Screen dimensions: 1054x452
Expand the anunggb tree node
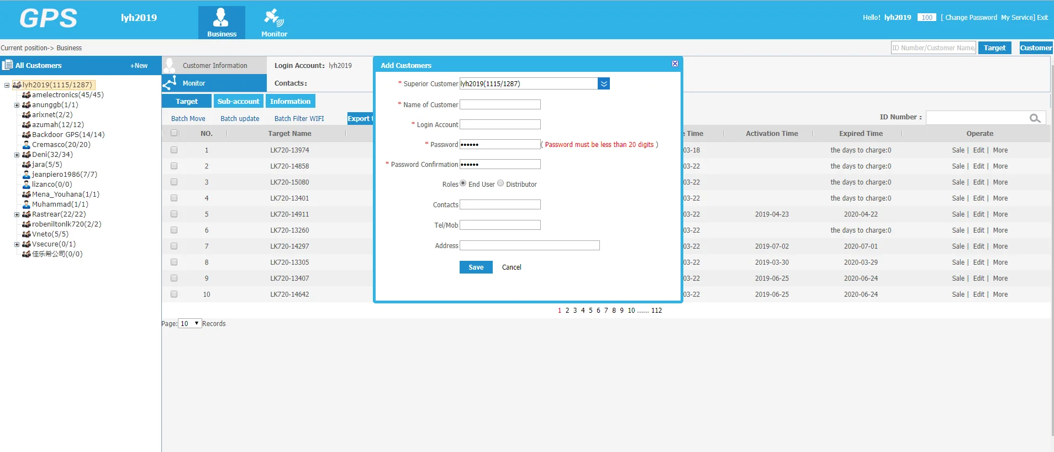pyautogui.click(x=17, y=105)
